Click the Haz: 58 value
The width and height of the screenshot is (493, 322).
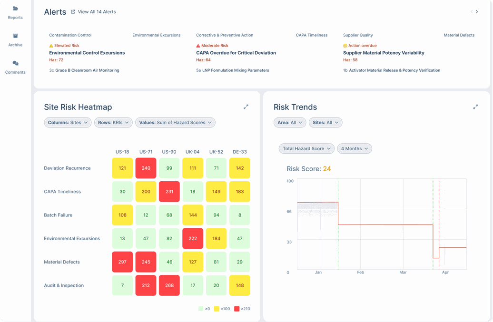point(350,60)
